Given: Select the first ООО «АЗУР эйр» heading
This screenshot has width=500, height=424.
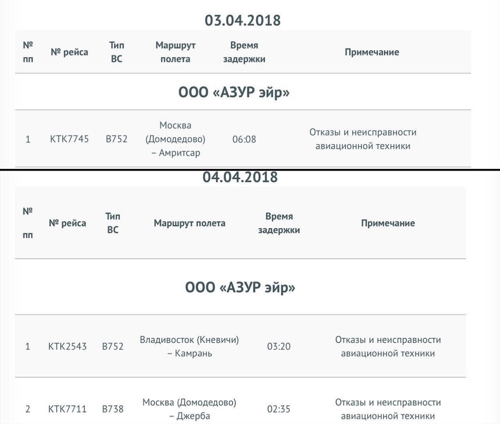Looking at the screenshot, I should tap(234, 93).
